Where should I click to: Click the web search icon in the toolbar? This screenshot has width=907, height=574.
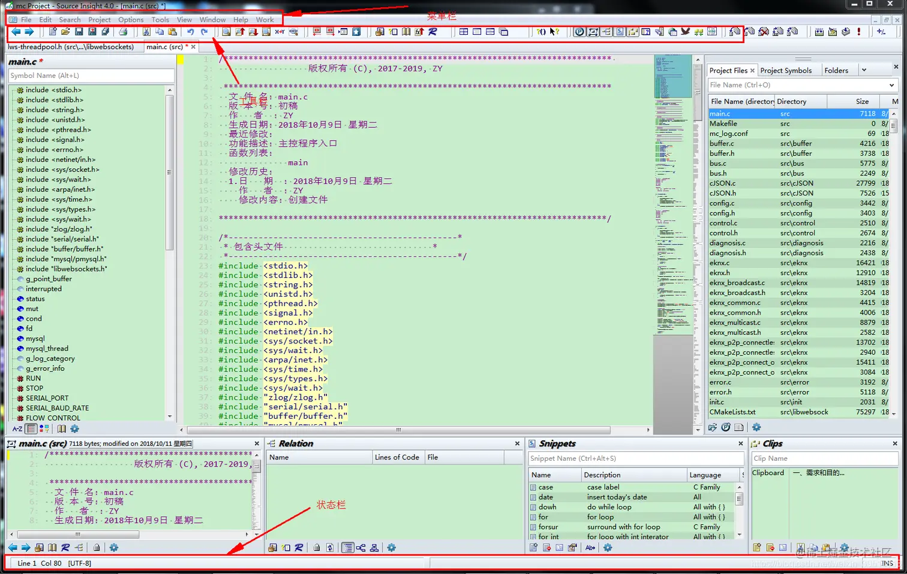click(x=293, y=32)
